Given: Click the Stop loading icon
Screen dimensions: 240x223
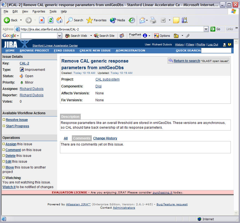Looking at the screenshot, I should pyautogui.click(x=42, y=20).
